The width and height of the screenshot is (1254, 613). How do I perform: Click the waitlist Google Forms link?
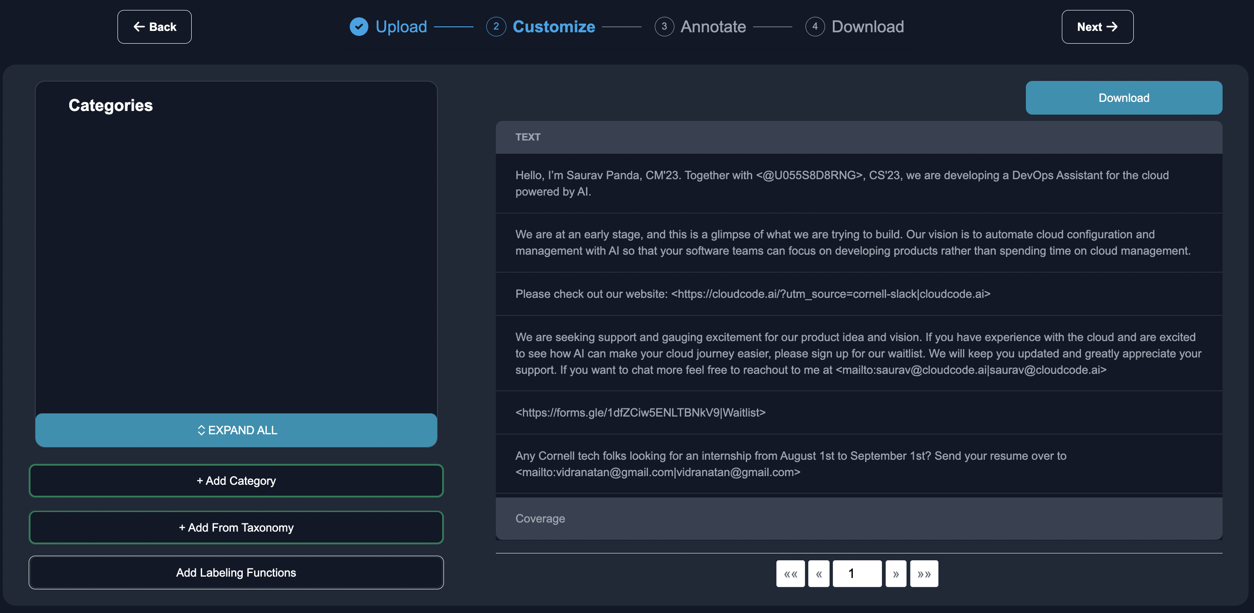pyautogui.click(x=640, y=412)
